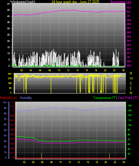Click hour 14 below the temperature chart
This screenshot has width=139, height=166.
coord(78,162)
